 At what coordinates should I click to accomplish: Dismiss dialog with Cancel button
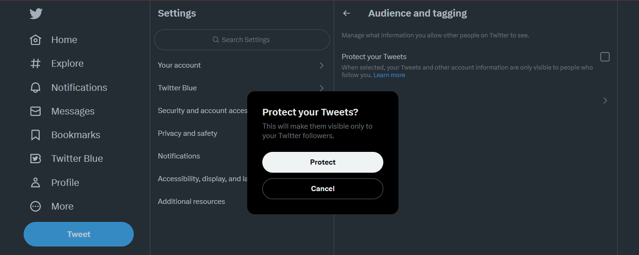pos(323,189)
